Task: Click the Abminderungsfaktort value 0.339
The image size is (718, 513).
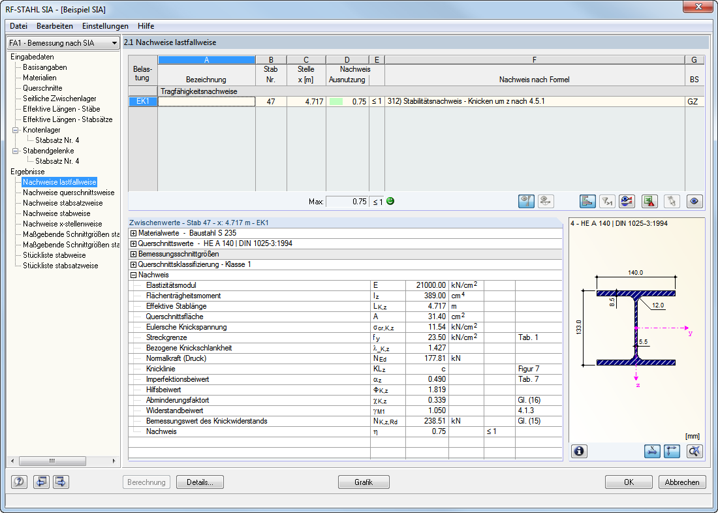Action: 428,400
